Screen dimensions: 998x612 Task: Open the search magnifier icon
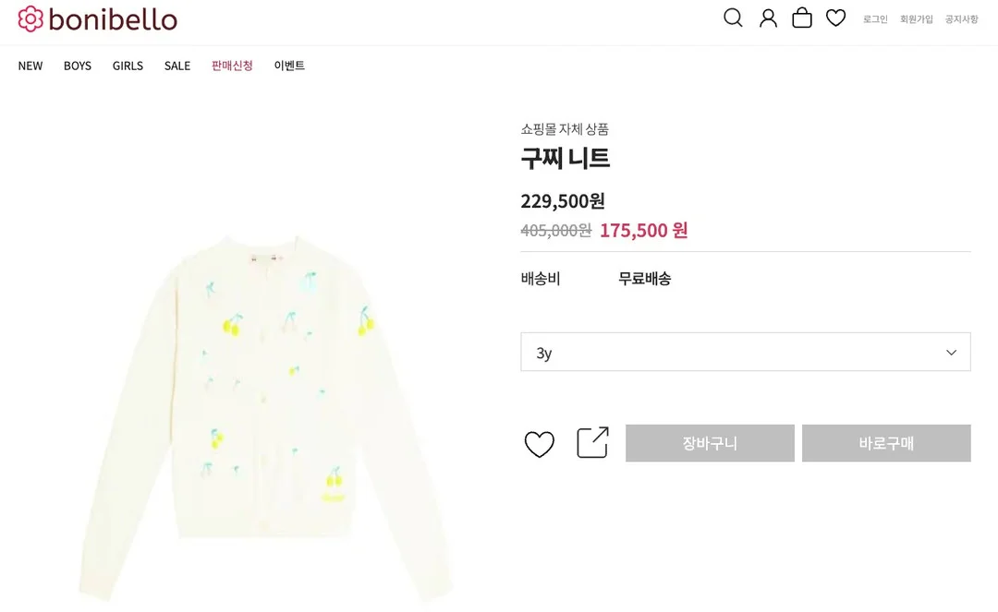(x=733, y=18)
